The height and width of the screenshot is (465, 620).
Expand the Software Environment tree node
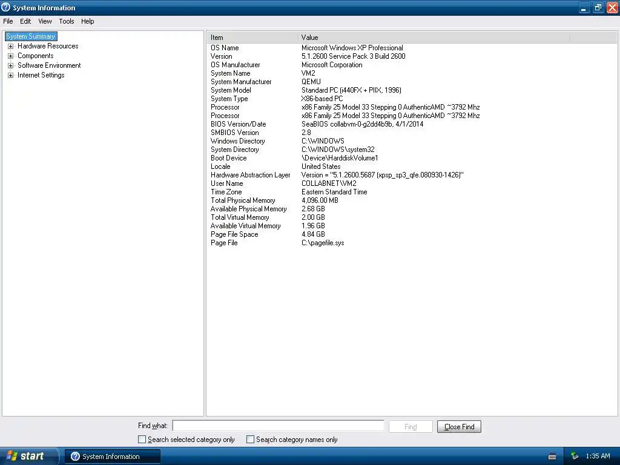click(x=11, y=65)
